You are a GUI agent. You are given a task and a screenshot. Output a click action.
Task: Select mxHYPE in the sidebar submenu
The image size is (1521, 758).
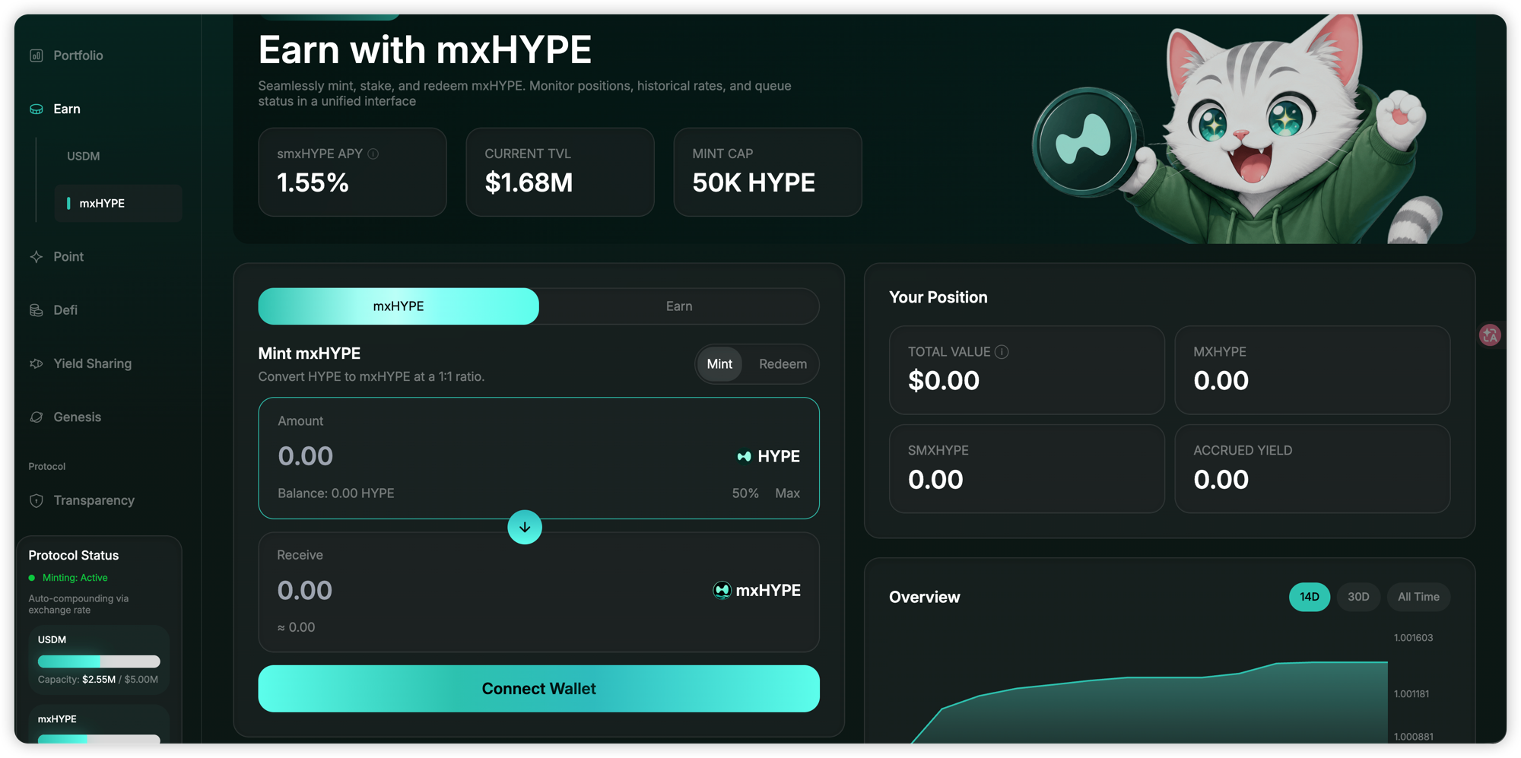[x=118, y=203]
